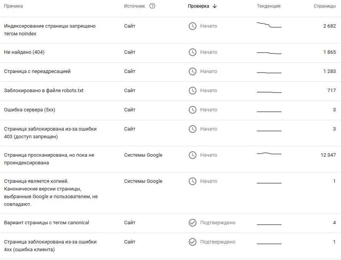The image size is (341, 260).
Task: Sort by the Причина column header
Action: click(x=13, y=6)
